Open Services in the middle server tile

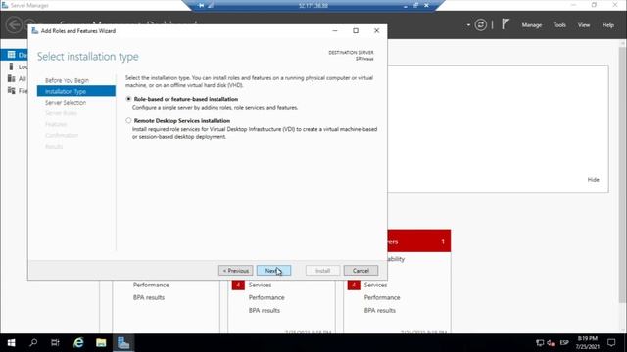[x=260, y=285]
